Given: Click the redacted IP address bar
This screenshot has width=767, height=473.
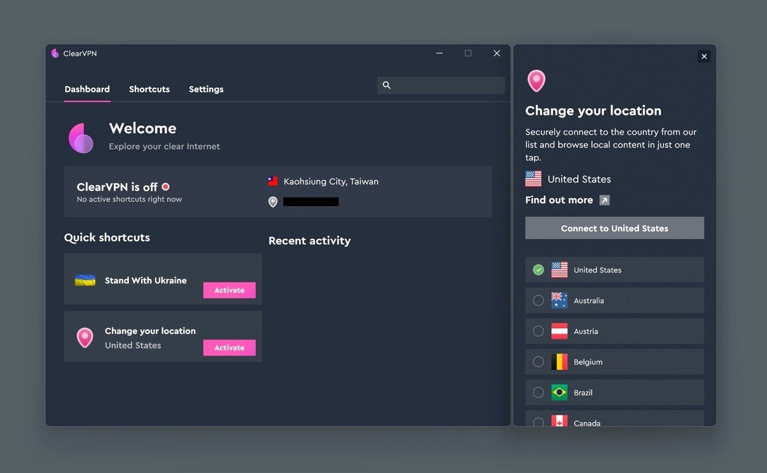Looking at the screenshot, I should [x=311, y=202].
